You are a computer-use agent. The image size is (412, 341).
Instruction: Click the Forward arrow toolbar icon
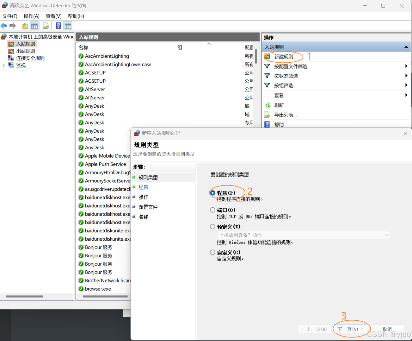13,26
